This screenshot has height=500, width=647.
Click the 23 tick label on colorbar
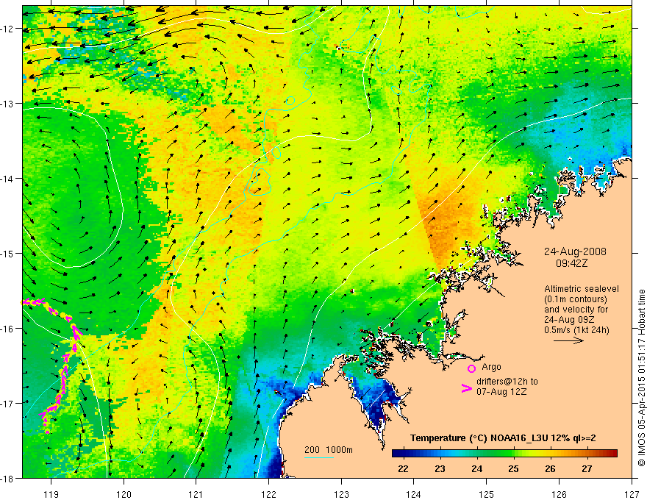pos(440,468)
